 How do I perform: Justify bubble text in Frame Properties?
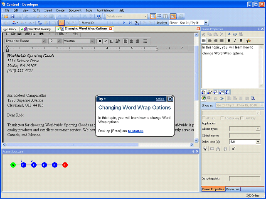(x=222, y=41)
